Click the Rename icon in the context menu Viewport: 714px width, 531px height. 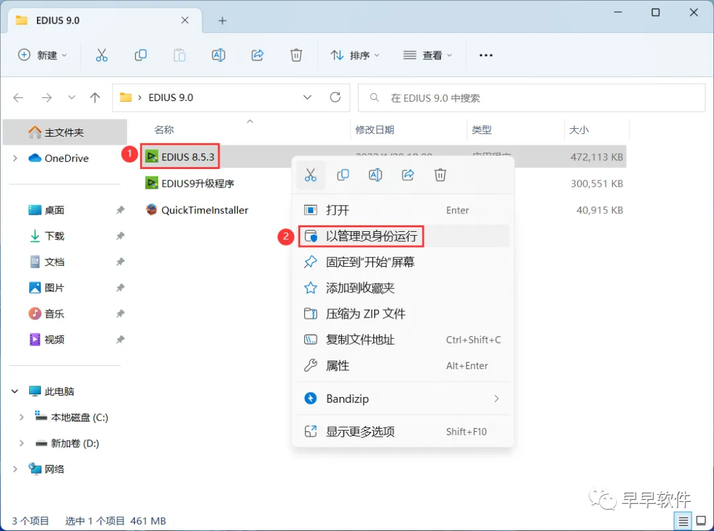[x=376, y=175]
